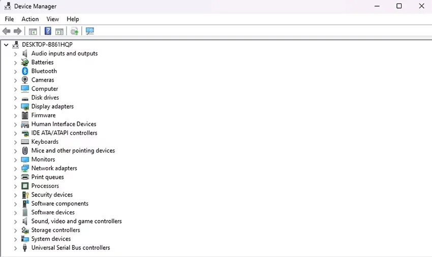Click the Mice and pointing devices mouse icon

coord(25,151)
